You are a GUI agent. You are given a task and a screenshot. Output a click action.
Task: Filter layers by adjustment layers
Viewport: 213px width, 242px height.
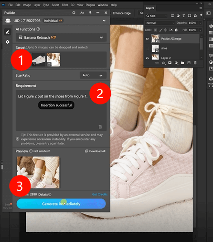178,16
